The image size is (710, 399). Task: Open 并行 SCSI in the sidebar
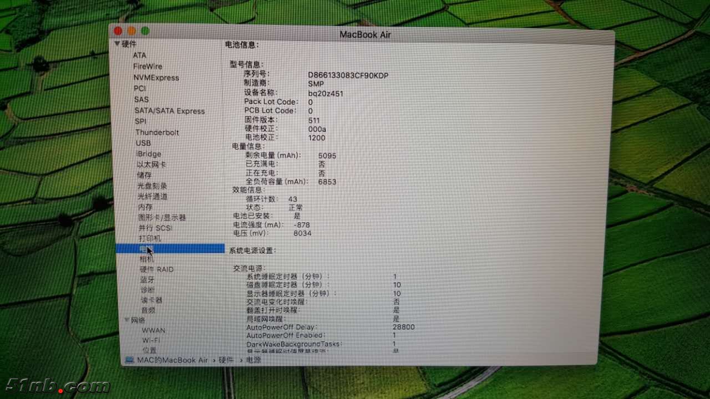coord(155,228)
